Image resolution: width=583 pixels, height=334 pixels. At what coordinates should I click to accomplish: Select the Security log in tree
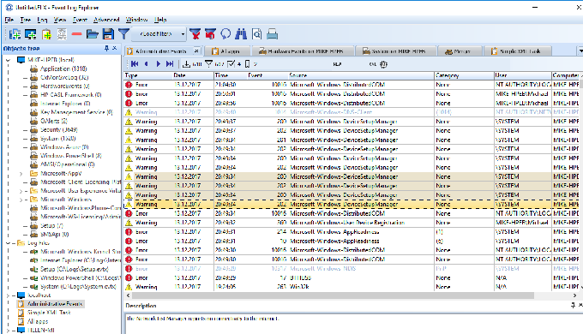(x=59, y=129)
